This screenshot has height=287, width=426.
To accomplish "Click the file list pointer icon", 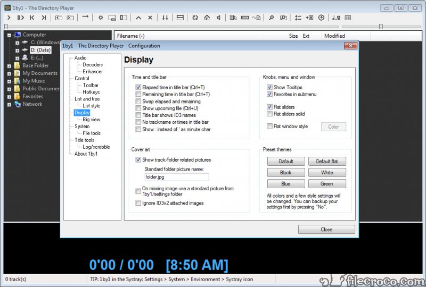I will (x=233, y=18).
